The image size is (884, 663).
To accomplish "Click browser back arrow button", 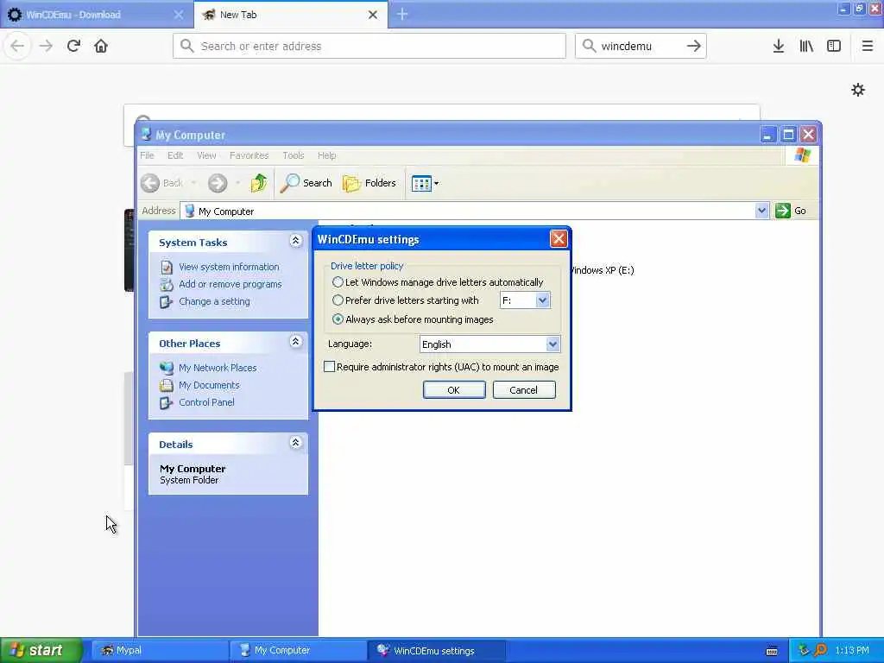I will click(17, 46).
